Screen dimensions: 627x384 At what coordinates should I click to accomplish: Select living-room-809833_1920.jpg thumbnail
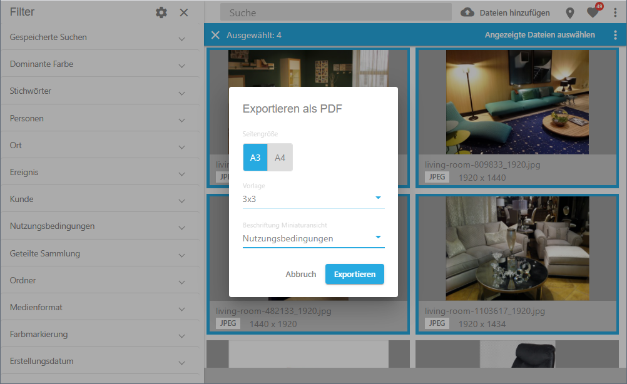click(x=517, y=102)
